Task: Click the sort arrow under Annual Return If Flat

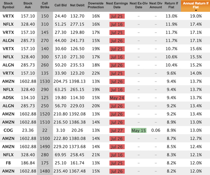Action: (x=196, y=11)
